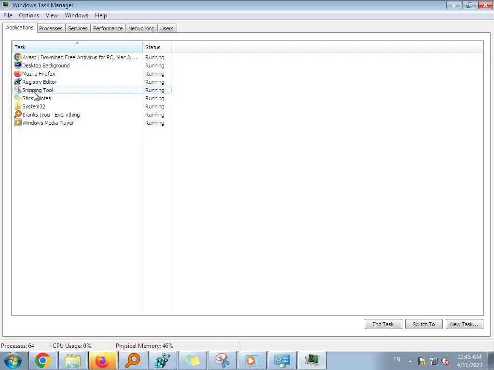Image resolution: width=494 pixels, height=370 pixels.
Task: Click the taskbar clock showing 11:45 AM
Action: pyautogui.click(x=469, y=361)
